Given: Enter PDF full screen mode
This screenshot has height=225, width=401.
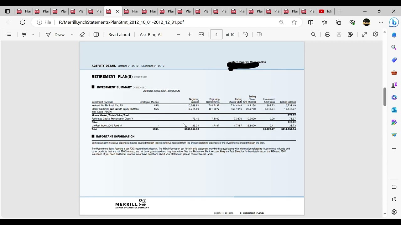Looking at the screenshot, I should click(x=364, y=34).
